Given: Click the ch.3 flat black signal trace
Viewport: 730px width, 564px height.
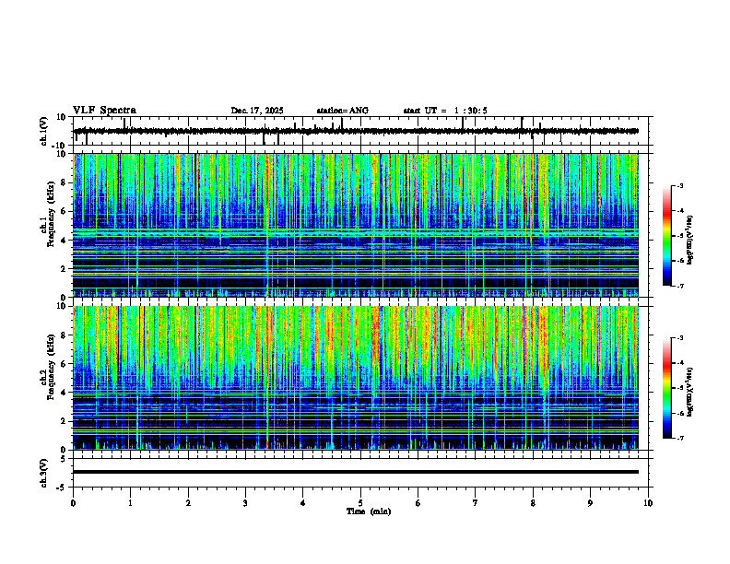Looking at the screenshot, I should tap(356, 472).
